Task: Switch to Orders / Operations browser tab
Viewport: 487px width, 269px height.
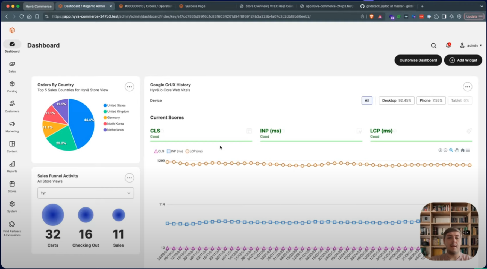Action: [146, 6]
